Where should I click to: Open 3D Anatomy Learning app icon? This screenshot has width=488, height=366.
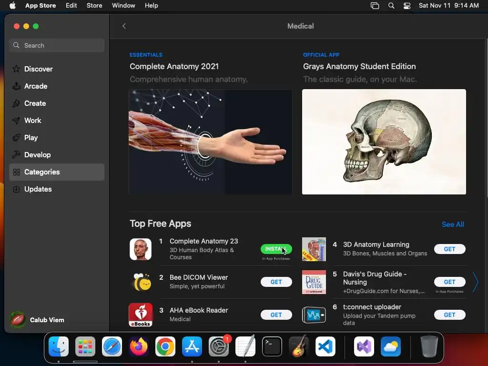(x=314, y=249)
